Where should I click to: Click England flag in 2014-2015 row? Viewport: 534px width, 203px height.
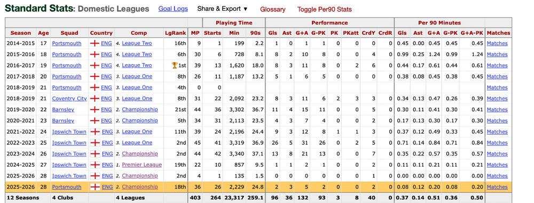click(x=95, y=43)
